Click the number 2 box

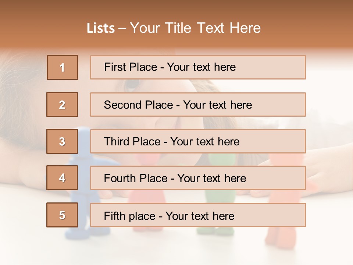click(62, 105)
